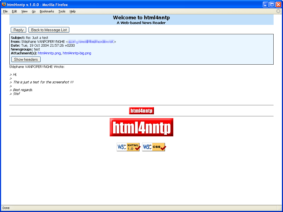The height and width of the screenshot is (212, 283).
Task: Open the Bookmarks menu
Action: point(47,11)
